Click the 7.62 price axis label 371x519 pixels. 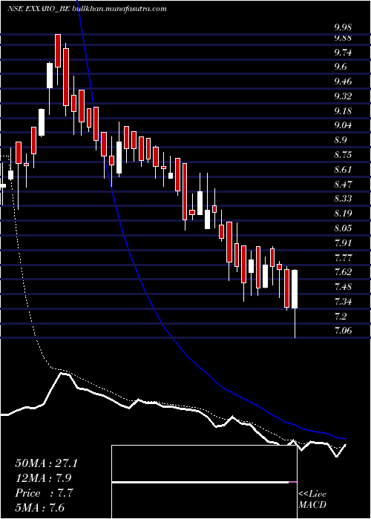point(343,272)
